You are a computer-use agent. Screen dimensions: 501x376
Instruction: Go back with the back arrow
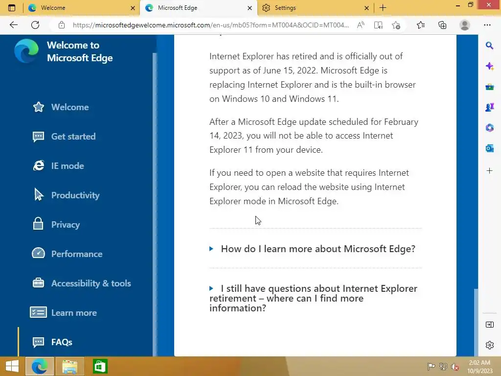pyautogui.click(x=13, y=25)
